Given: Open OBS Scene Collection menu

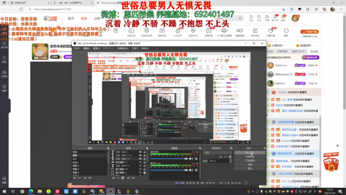Looking at the screenshot, I should (123, 48).
